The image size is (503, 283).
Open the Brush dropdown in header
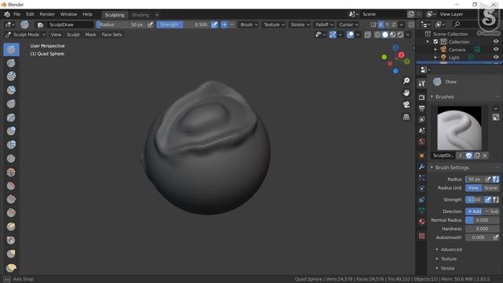[x=249, y=24]
